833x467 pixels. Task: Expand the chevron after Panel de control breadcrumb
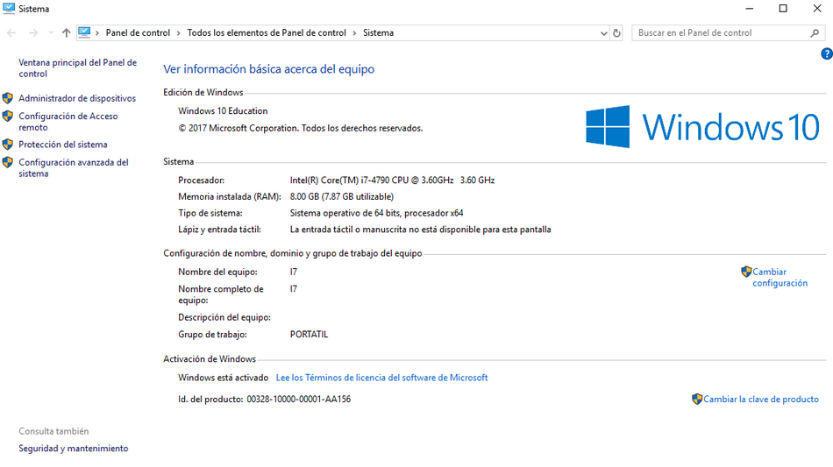click(179, 33)
